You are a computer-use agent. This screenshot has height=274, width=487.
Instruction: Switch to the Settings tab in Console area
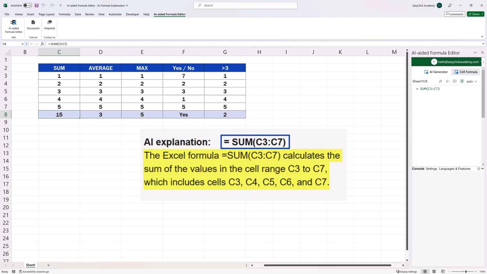(431, 168)
